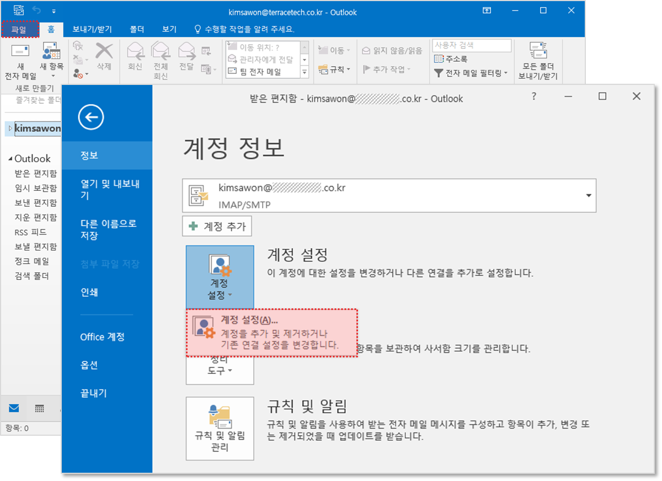
Task: Open Print (인쇄) in Backstage sidebar
Action: [89, 292]
